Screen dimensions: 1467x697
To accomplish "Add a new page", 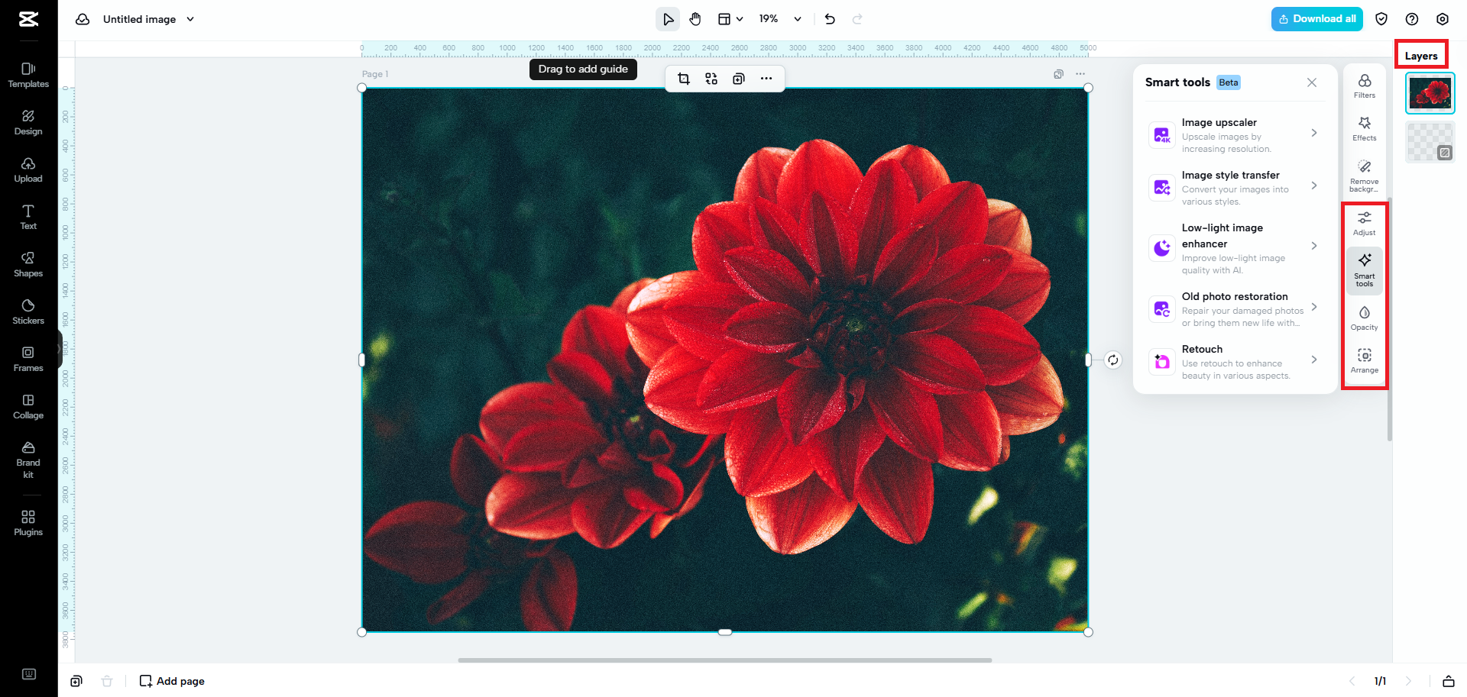I will pyautogui.click(x=171, y=680).
